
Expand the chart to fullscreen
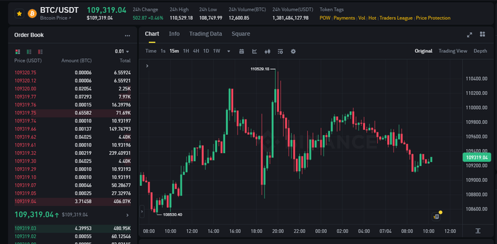coord(470,35)
